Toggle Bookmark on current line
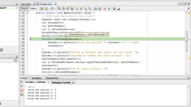The height and width of the screenshot is (107, 191). (90, 9)
